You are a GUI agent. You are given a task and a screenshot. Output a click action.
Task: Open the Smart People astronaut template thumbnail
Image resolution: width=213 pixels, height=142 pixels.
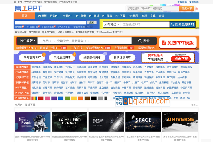(32, 122)
